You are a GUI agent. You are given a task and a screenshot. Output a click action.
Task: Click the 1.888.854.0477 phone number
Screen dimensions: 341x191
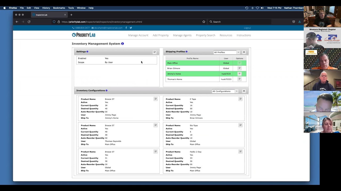[x=81, y=28]
